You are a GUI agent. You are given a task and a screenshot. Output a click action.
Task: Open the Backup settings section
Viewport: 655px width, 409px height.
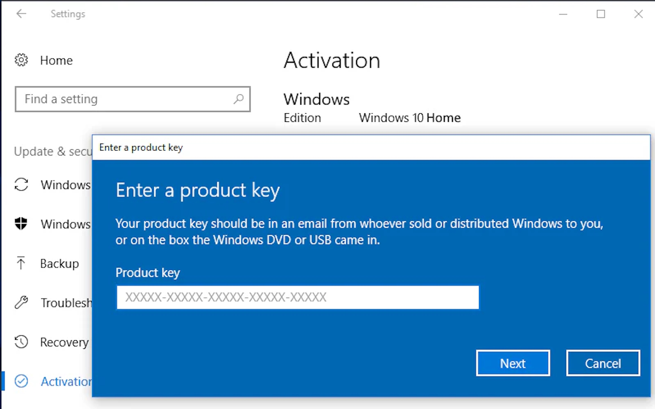pyautogui.click(x=59, y=264)
